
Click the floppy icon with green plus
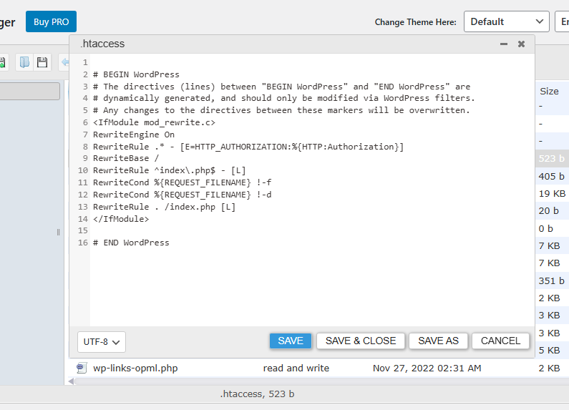pyautogui.click(x=2, y=62)
